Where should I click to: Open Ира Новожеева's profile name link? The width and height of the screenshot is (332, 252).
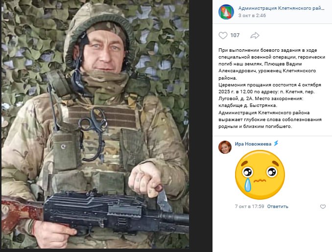coord(253,144)
